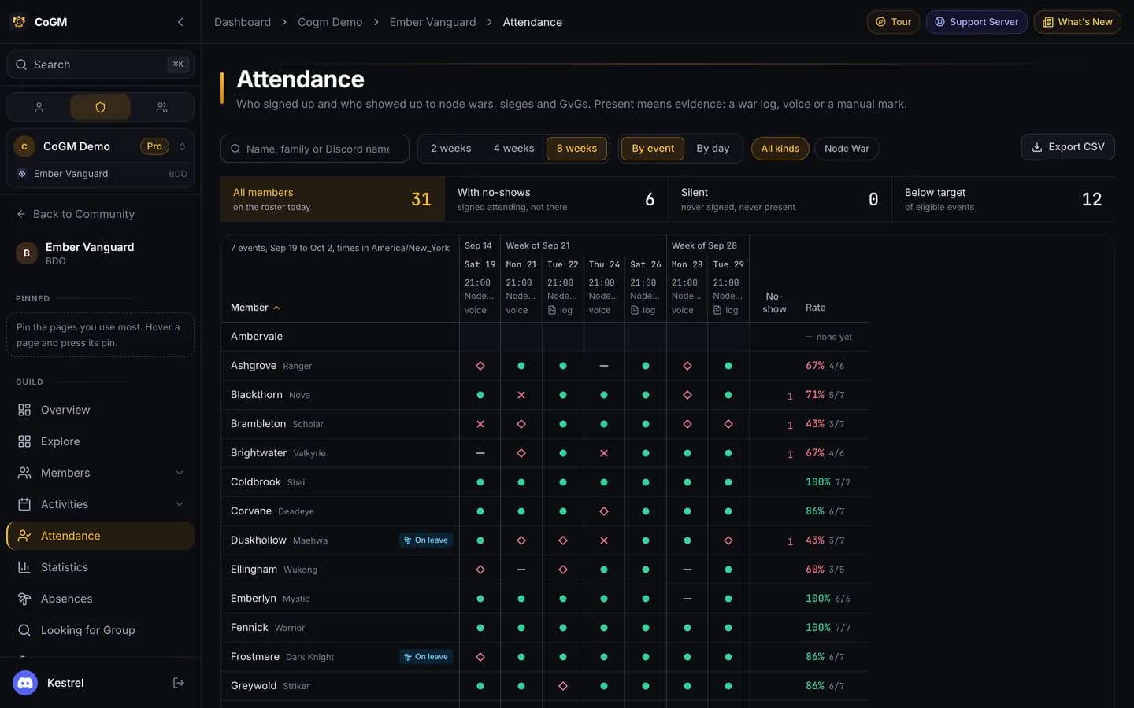
Task: Export attendance as CSV
Action: click(1068, 147)
